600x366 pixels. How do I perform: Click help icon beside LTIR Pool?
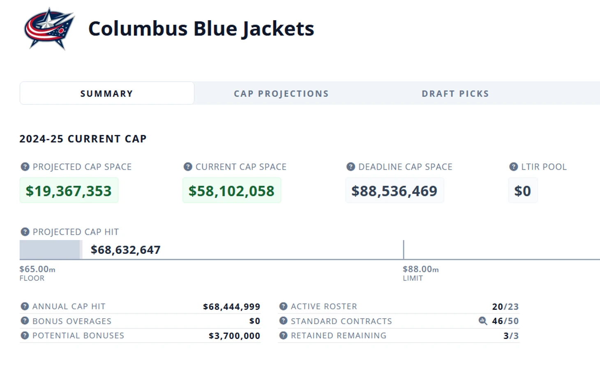[x=513, y=167]
